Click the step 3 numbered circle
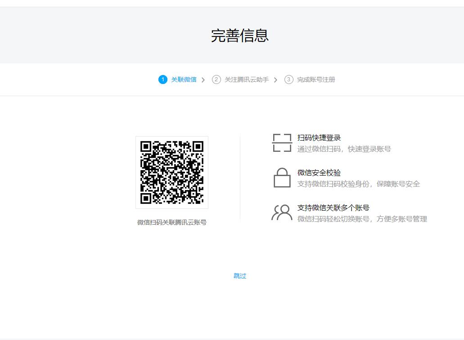 tap(289, 79)
